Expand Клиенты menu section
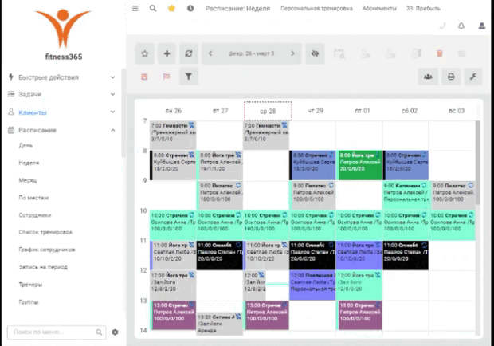Viewport: 494px width, 346px height. pos(62,112)
